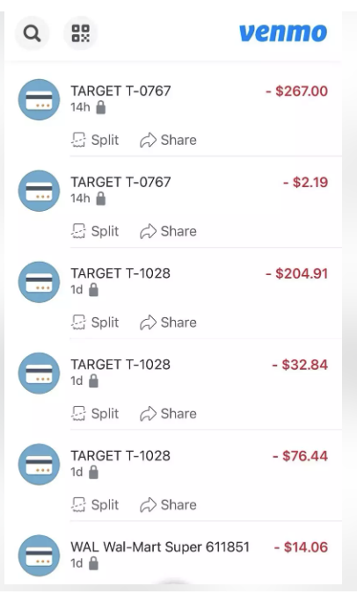357x594 pixels.
Task: Select card icon for $267.00 Target purchase
Action: click(x=39, y=99)
